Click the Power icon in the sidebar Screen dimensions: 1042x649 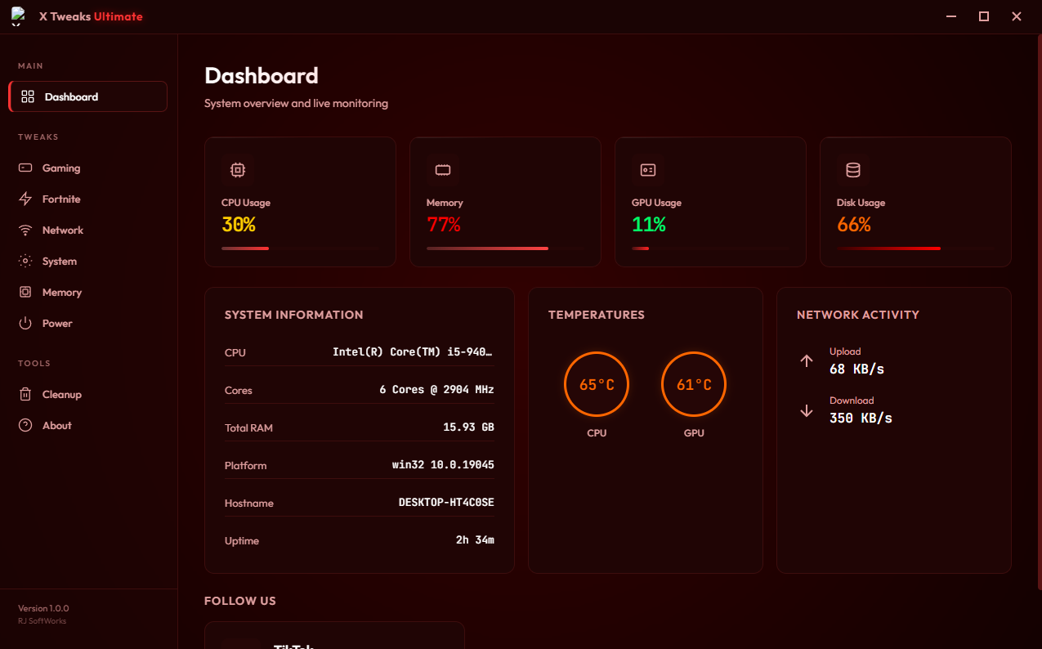tap(26, 323)
